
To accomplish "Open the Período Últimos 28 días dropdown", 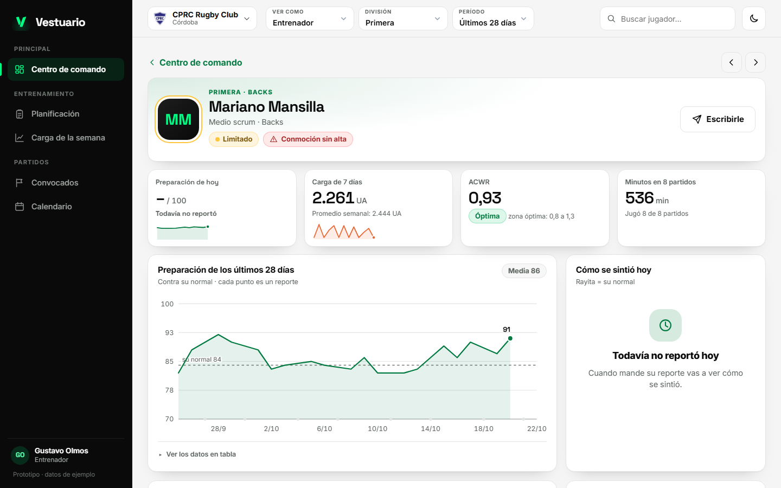I will [x=493, y=18].
